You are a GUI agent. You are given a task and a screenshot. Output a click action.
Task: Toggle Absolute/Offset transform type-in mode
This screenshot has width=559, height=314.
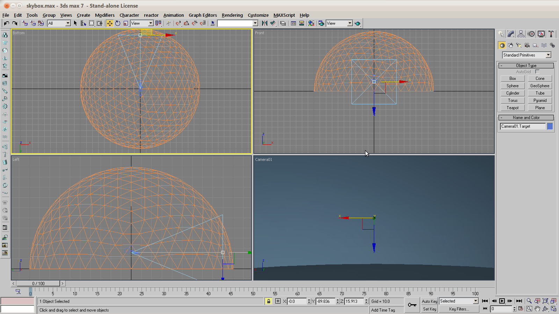[278, 301]
